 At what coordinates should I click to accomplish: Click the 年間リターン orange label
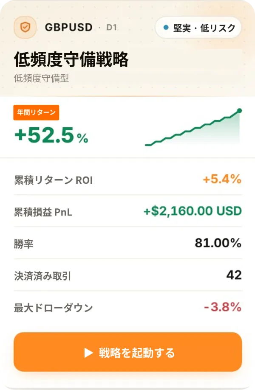point(37,112)
